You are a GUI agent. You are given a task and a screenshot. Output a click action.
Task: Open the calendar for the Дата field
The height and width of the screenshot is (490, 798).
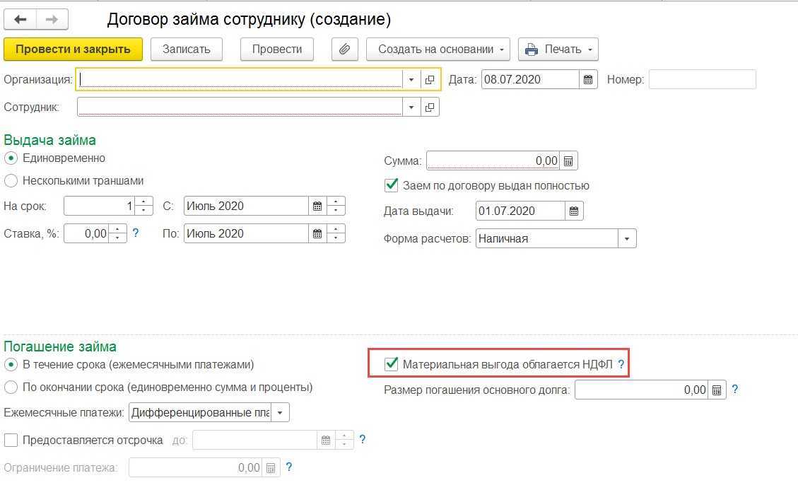588,79
